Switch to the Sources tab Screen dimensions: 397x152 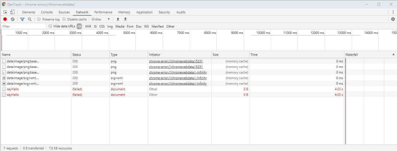click(64, 12)
